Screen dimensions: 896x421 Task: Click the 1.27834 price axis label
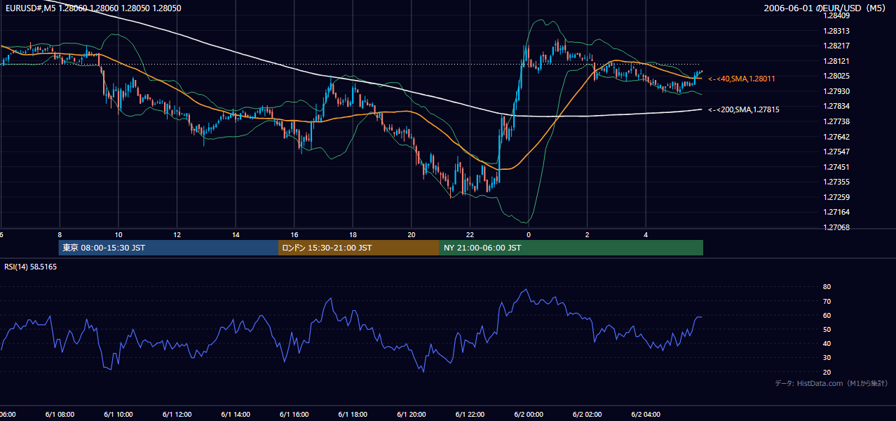(836, 106)
